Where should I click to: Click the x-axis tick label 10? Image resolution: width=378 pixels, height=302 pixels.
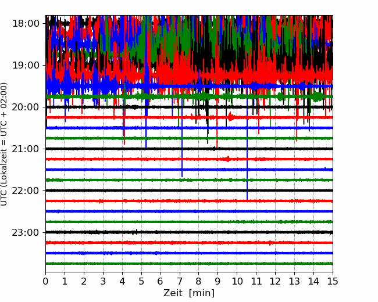(x=237, y=281)
